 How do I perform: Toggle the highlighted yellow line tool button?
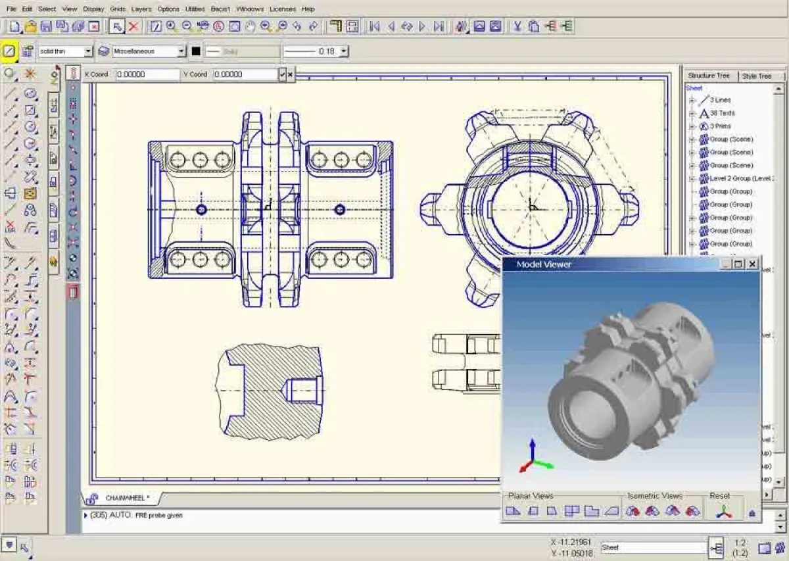pyautogui.click(x=9, y=51)
